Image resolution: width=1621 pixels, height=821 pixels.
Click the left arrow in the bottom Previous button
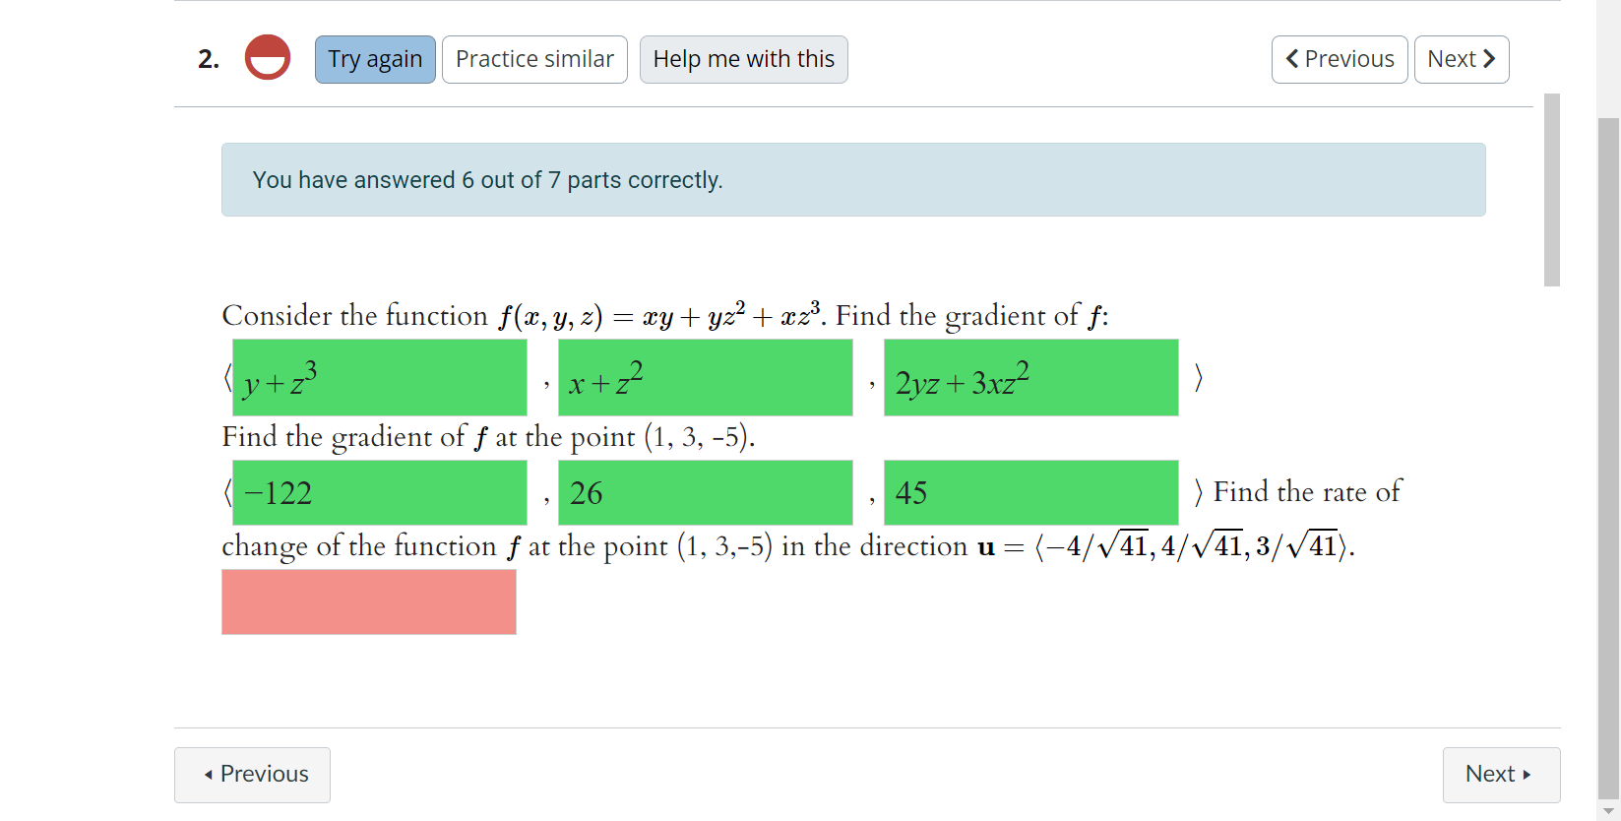(x=209, y=775)
